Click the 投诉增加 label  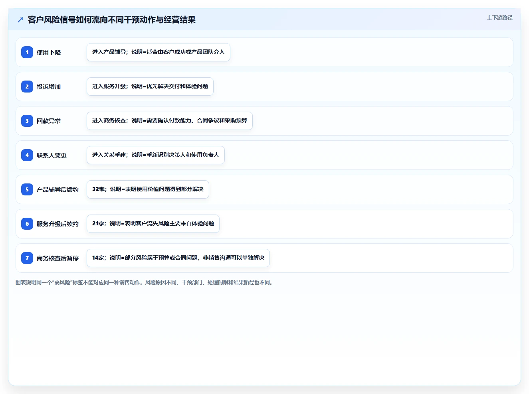point(49,87)
